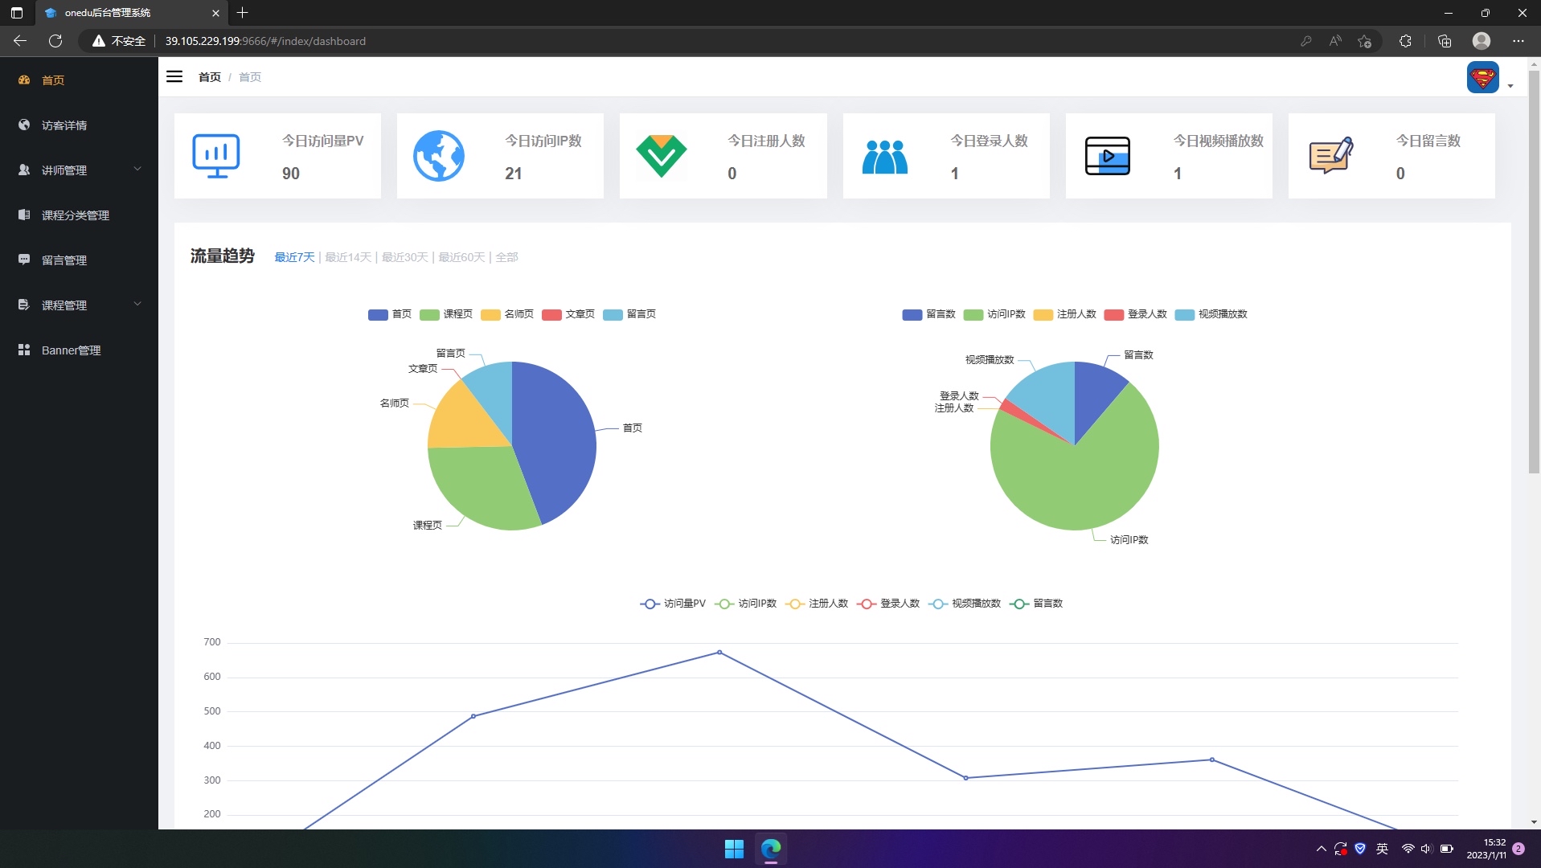
Task: Open the taskbar clock and date
Action: [x=1486, y=849]
